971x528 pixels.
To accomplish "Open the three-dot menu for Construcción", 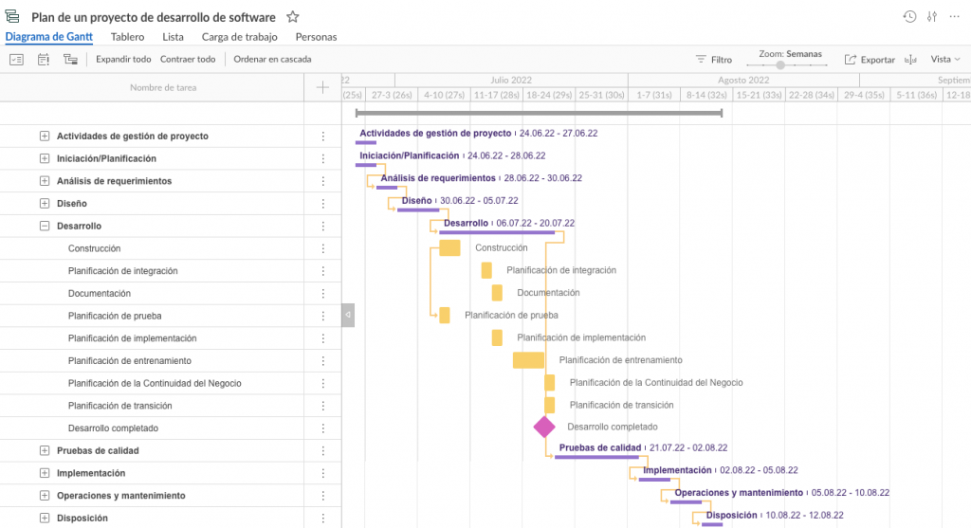I will click(x=322, y=248).
